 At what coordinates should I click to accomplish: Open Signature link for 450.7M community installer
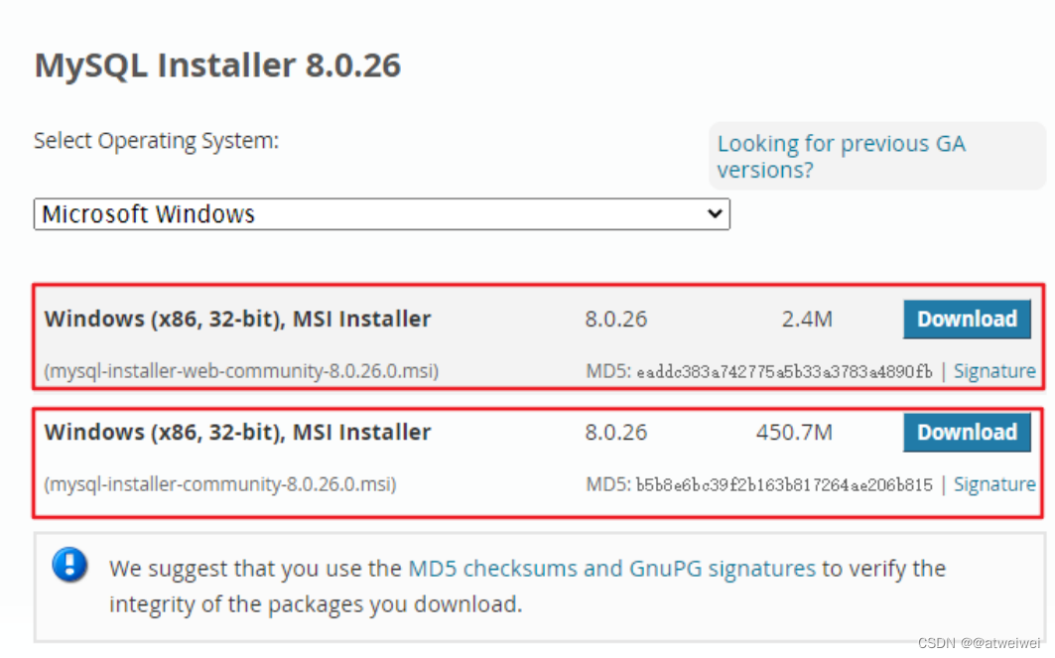point(994,483)
